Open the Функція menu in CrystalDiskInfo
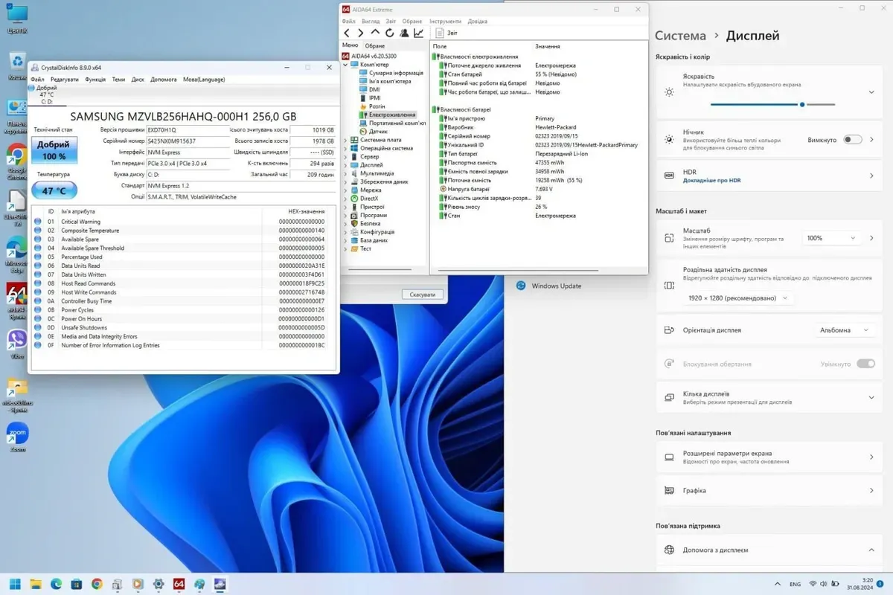Image resolution: width=893 pixels, height=595 pixels. click(x=95, y=80)
